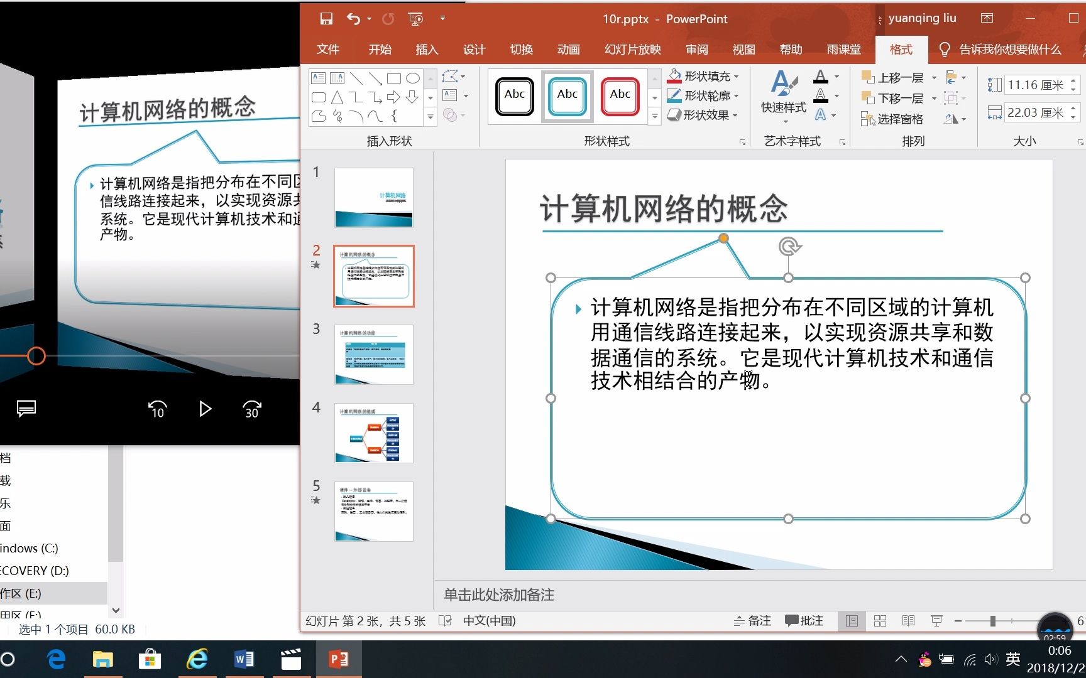Adjust the zoom slider in the status bar

(992, 621)
